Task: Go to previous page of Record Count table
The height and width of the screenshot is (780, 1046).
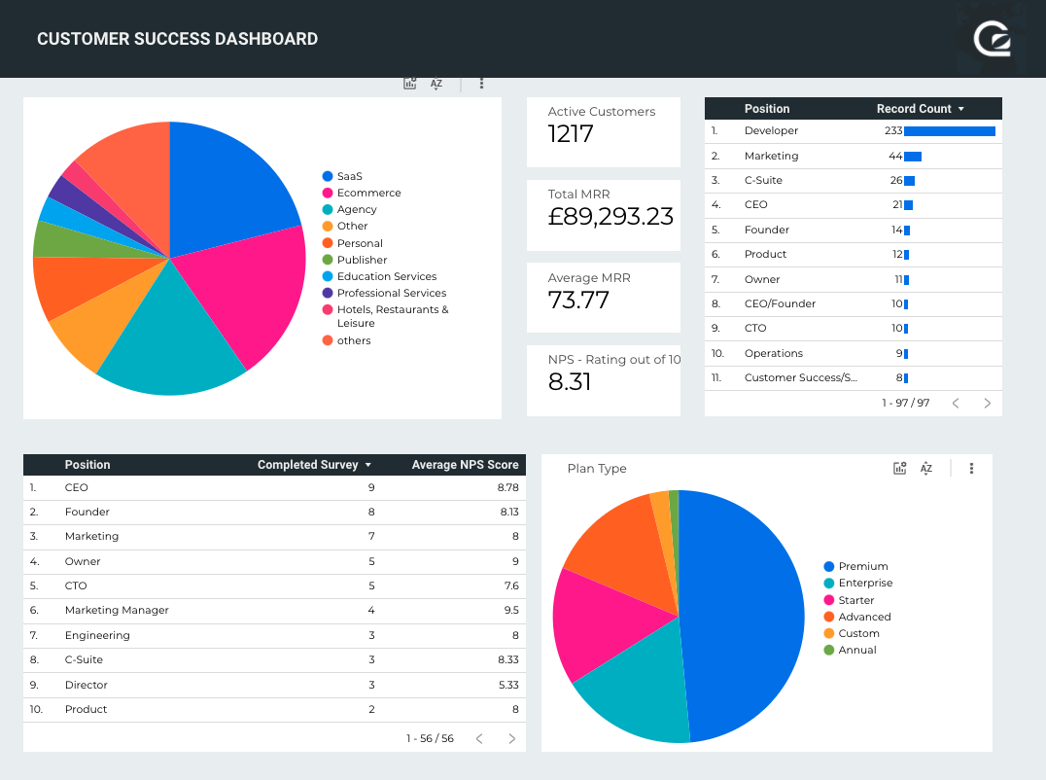Action: 956,403
